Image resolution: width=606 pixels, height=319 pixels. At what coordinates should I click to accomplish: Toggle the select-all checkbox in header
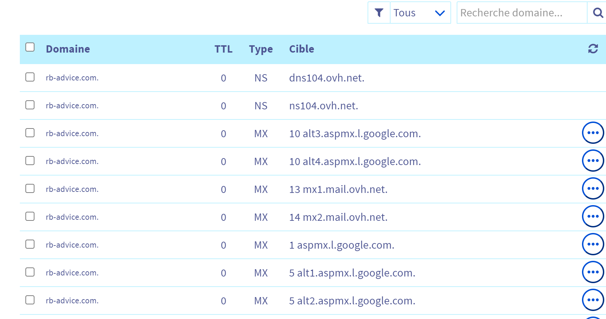30,47
